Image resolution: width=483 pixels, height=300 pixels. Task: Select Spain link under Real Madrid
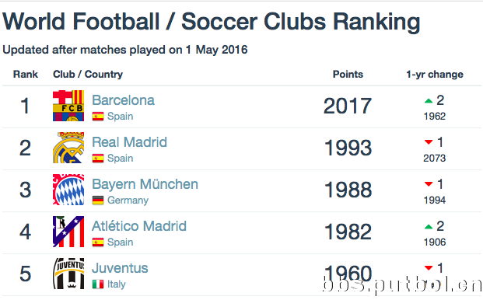pyautogui.click(x=120, y=158)
